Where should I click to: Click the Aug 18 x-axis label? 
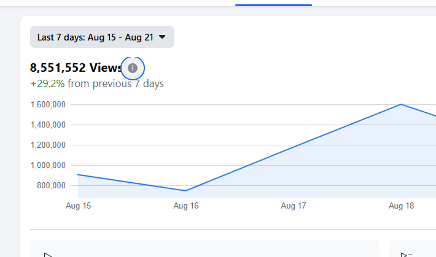tap(401, 206)
